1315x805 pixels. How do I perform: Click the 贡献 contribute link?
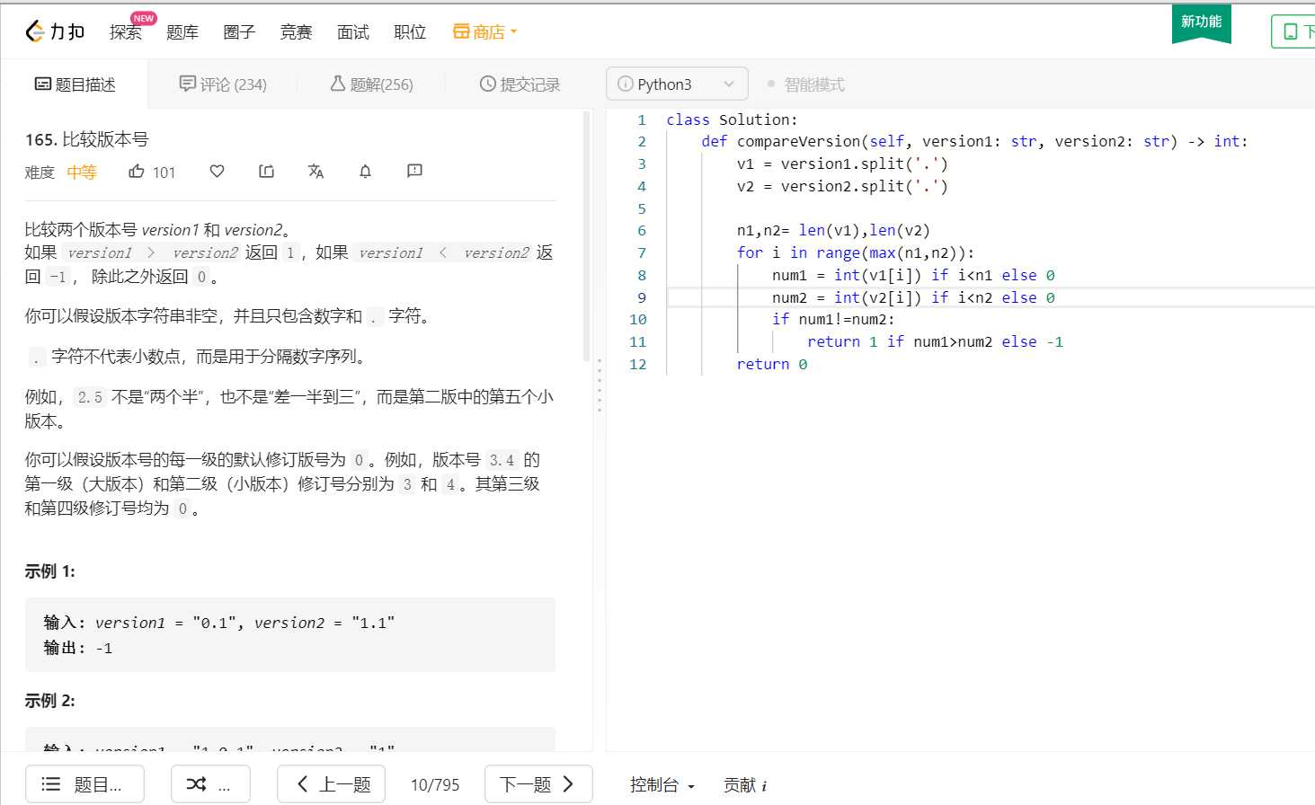(745, 785)
